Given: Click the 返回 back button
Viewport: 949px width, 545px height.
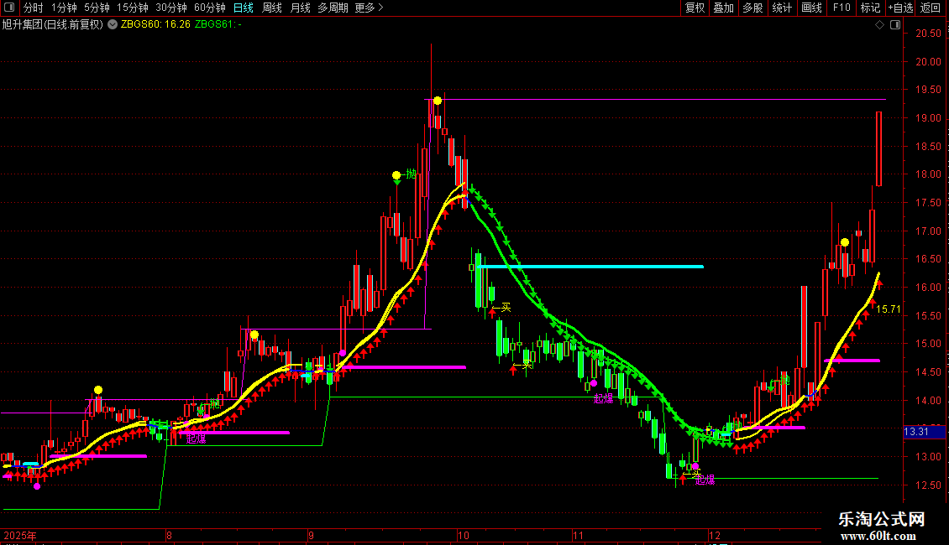Looking at the screenshot, I should tap(931, 8).
